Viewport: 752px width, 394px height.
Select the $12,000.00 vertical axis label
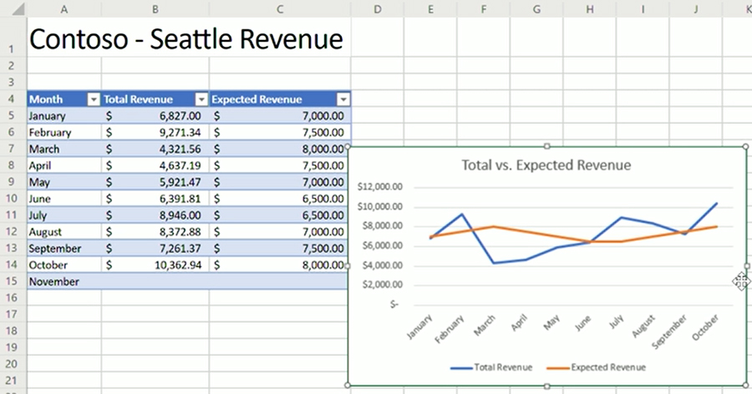click(x=380, y=187)
